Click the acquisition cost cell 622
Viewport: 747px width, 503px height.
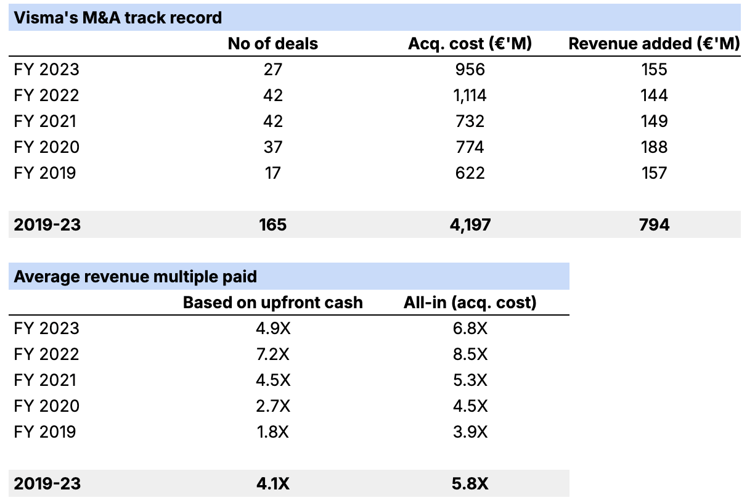point(470,173)
